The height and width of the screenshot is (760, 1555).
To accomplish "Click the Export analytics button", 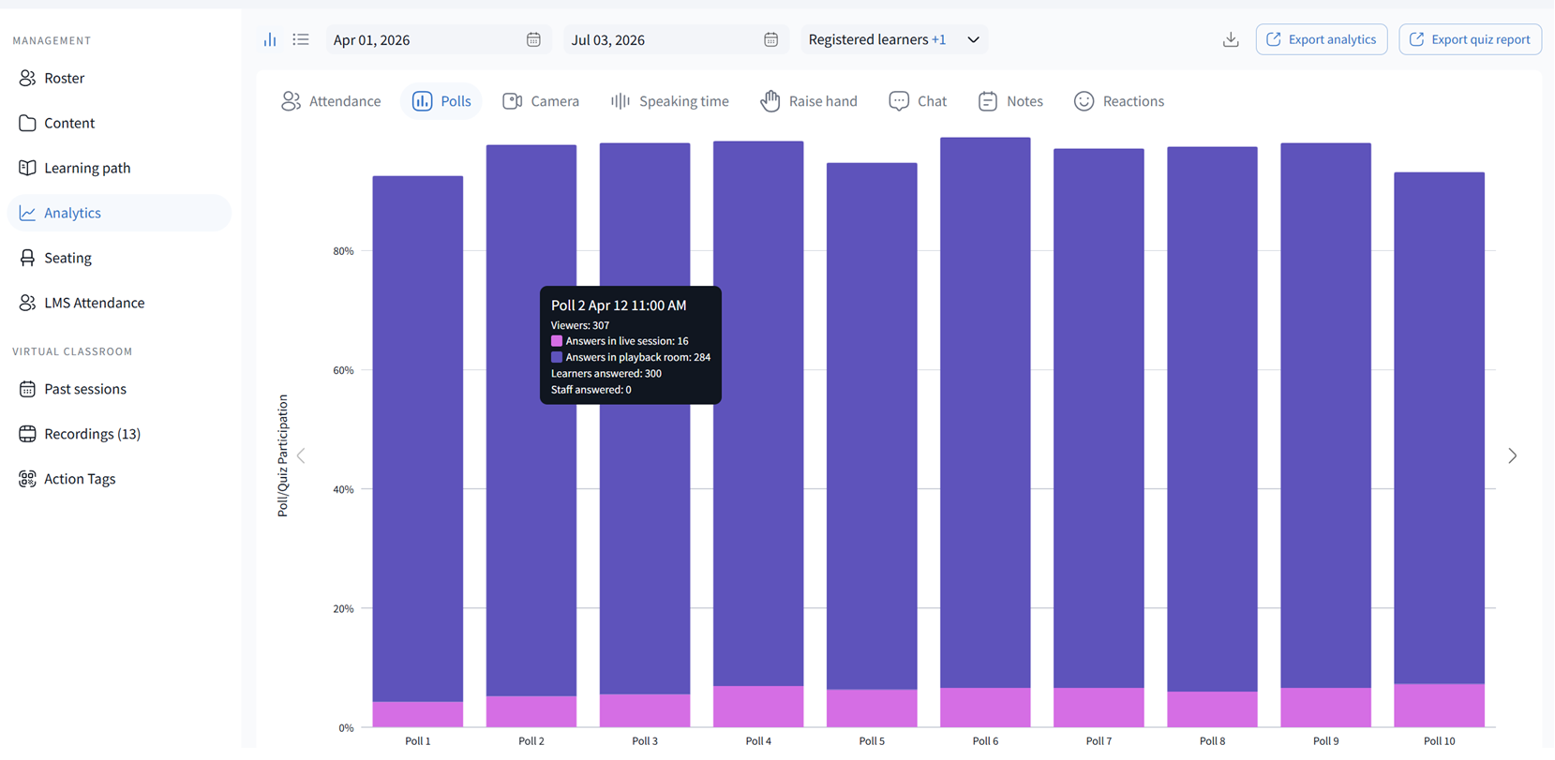I will (x=1322, y=39).
